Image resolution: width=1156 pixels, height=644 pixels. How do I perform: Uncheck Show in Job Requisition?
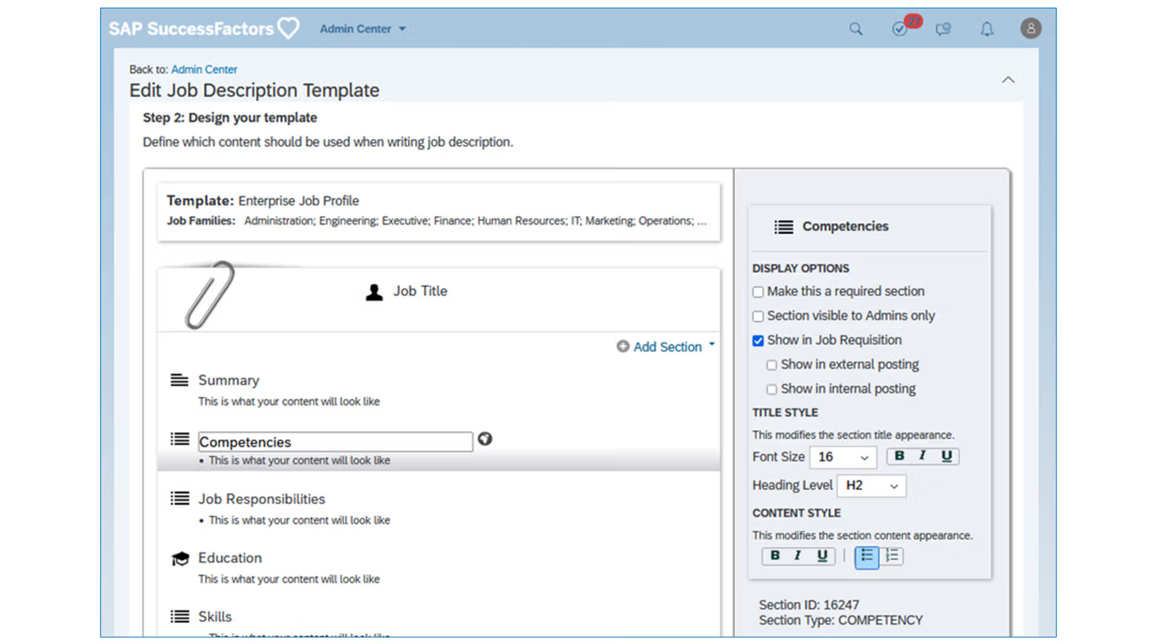point(758,341)
